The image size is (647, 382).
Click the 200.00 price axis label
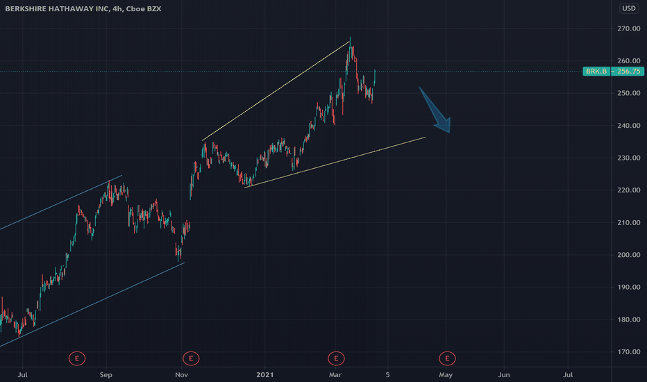click(x=628, y=255)
